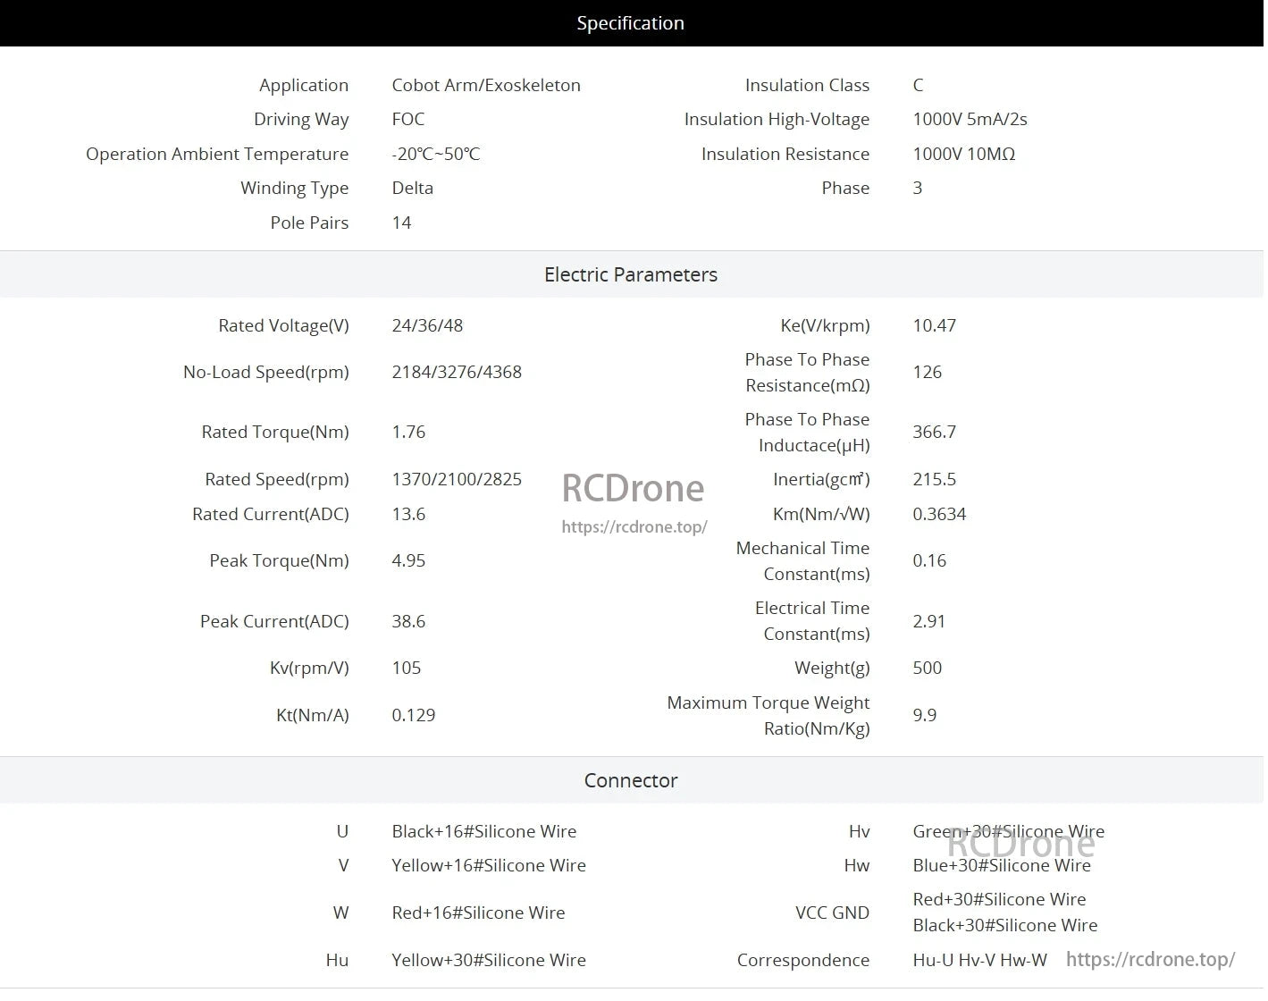
Task: Click the Specification header bar title
Action: tap(630, 23)
